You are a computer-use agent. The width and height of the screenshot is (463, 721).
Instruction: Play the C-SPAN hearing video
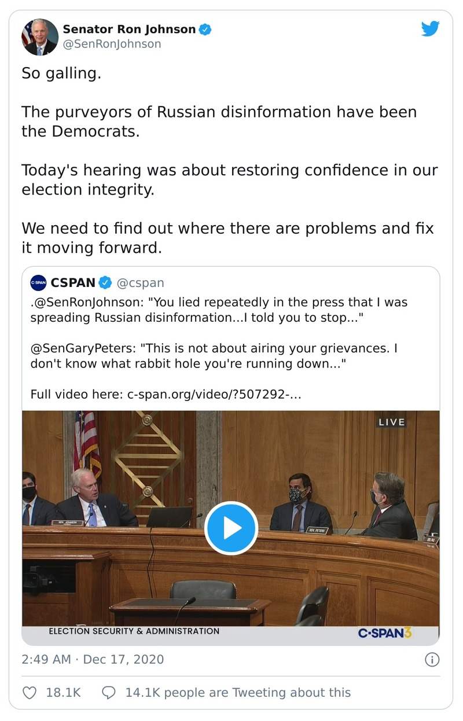[x=231, y=528]
